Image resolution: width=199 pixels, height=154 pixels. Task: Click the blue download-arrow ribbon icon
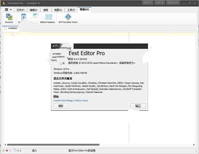coord(24,17)
